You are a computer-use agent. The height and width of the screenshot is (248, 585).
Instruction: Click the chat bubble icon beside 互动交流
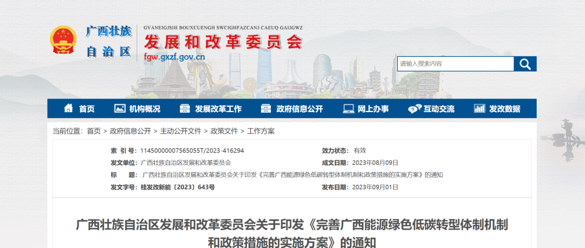point(414,108)
